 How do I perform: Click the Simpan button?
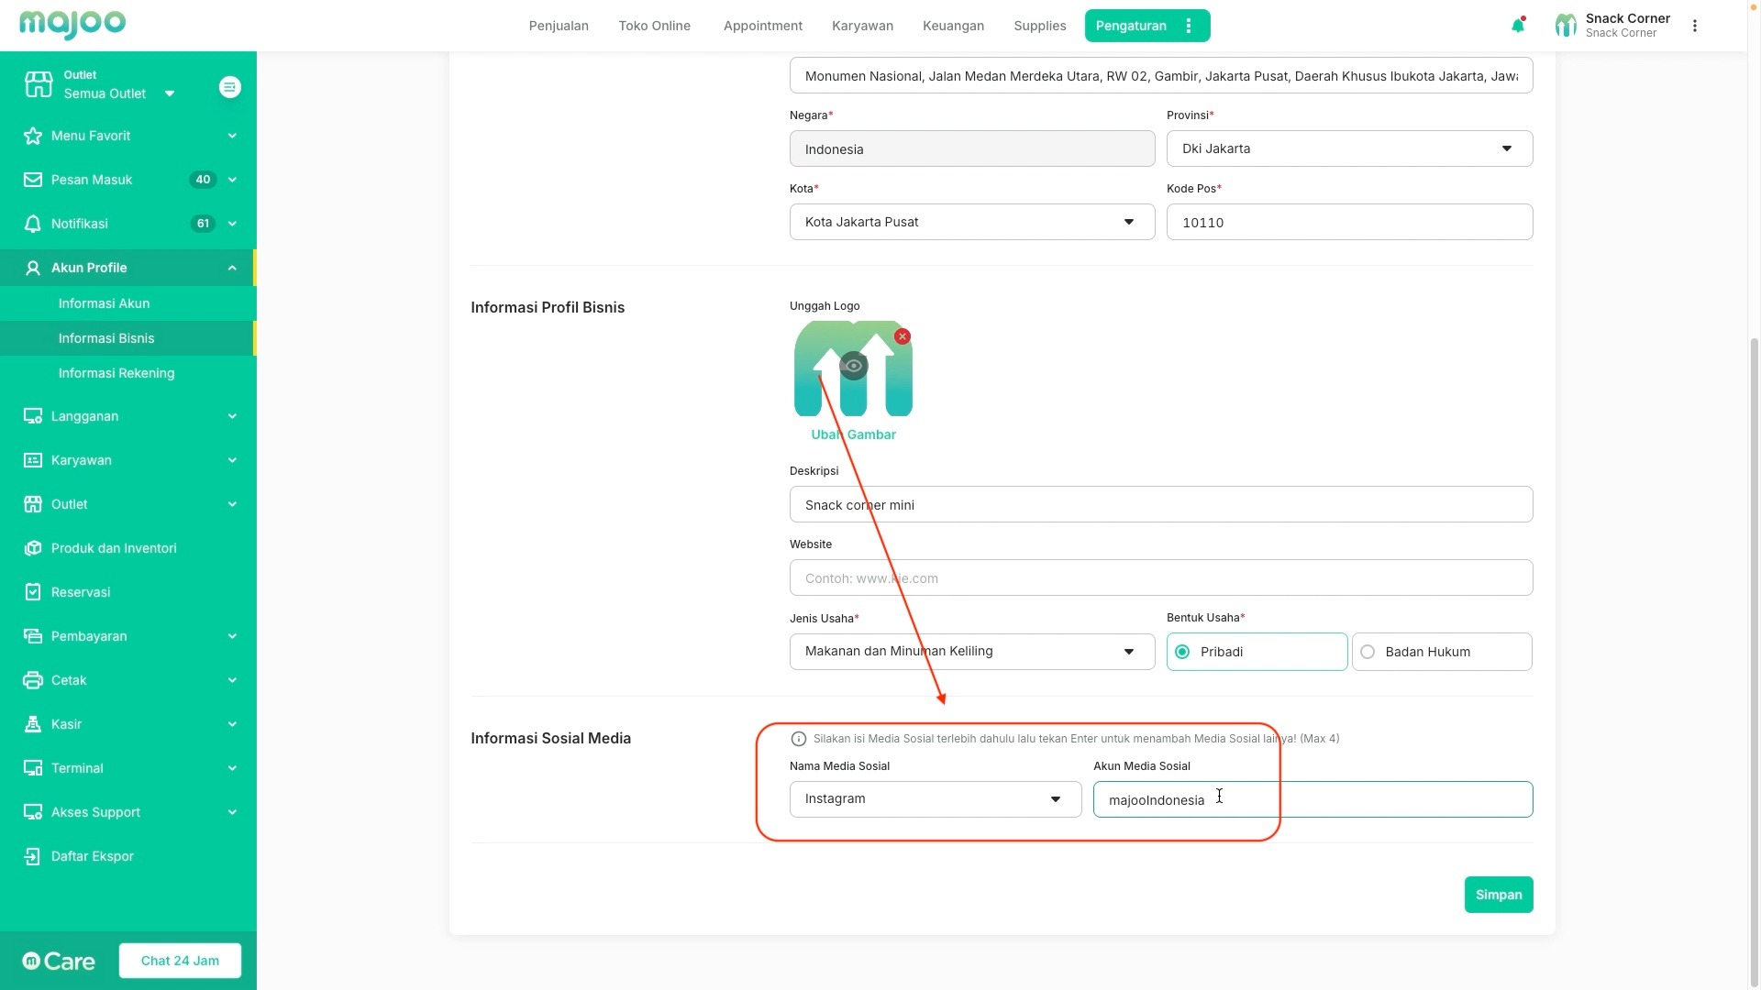pyautogui.click(x=1498, y=895)
